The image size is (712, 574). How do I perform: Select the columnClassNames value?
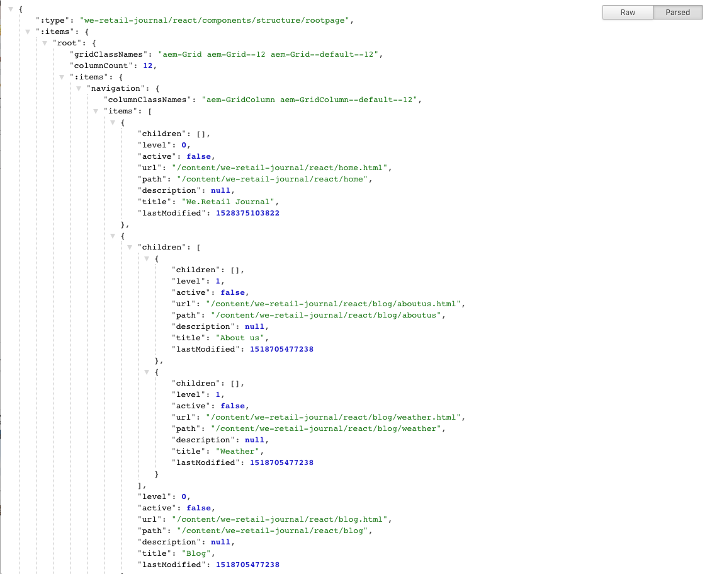point(310,100)
